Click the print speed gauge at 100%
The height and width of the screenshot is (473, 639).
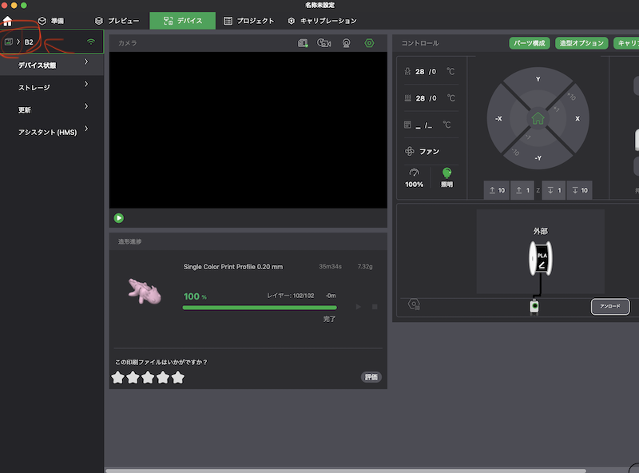tap(414, 173)
